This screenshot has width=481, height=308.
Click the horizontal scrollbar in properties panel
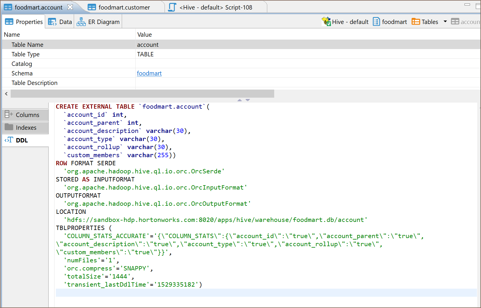point(142,94)
